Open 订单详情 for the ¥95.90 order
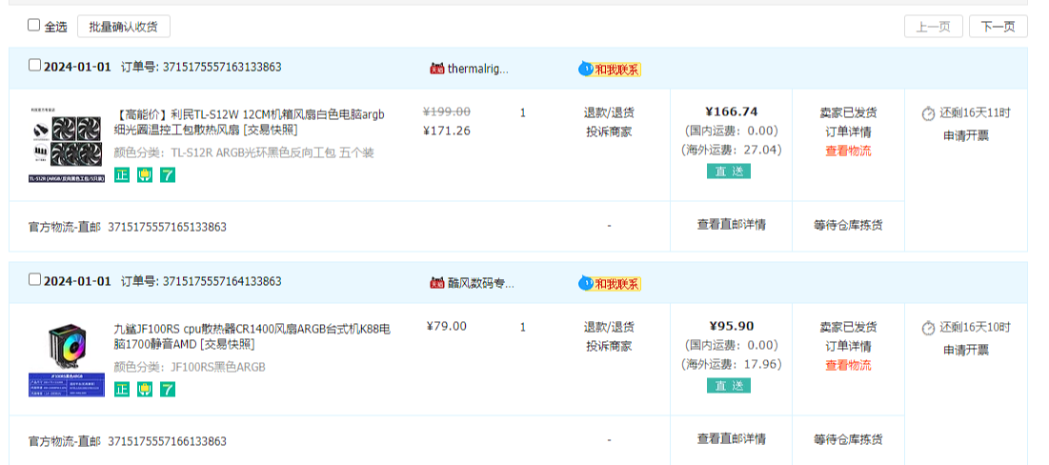Viewport: 1049px width, 465px height. click(x=848, y=347)
